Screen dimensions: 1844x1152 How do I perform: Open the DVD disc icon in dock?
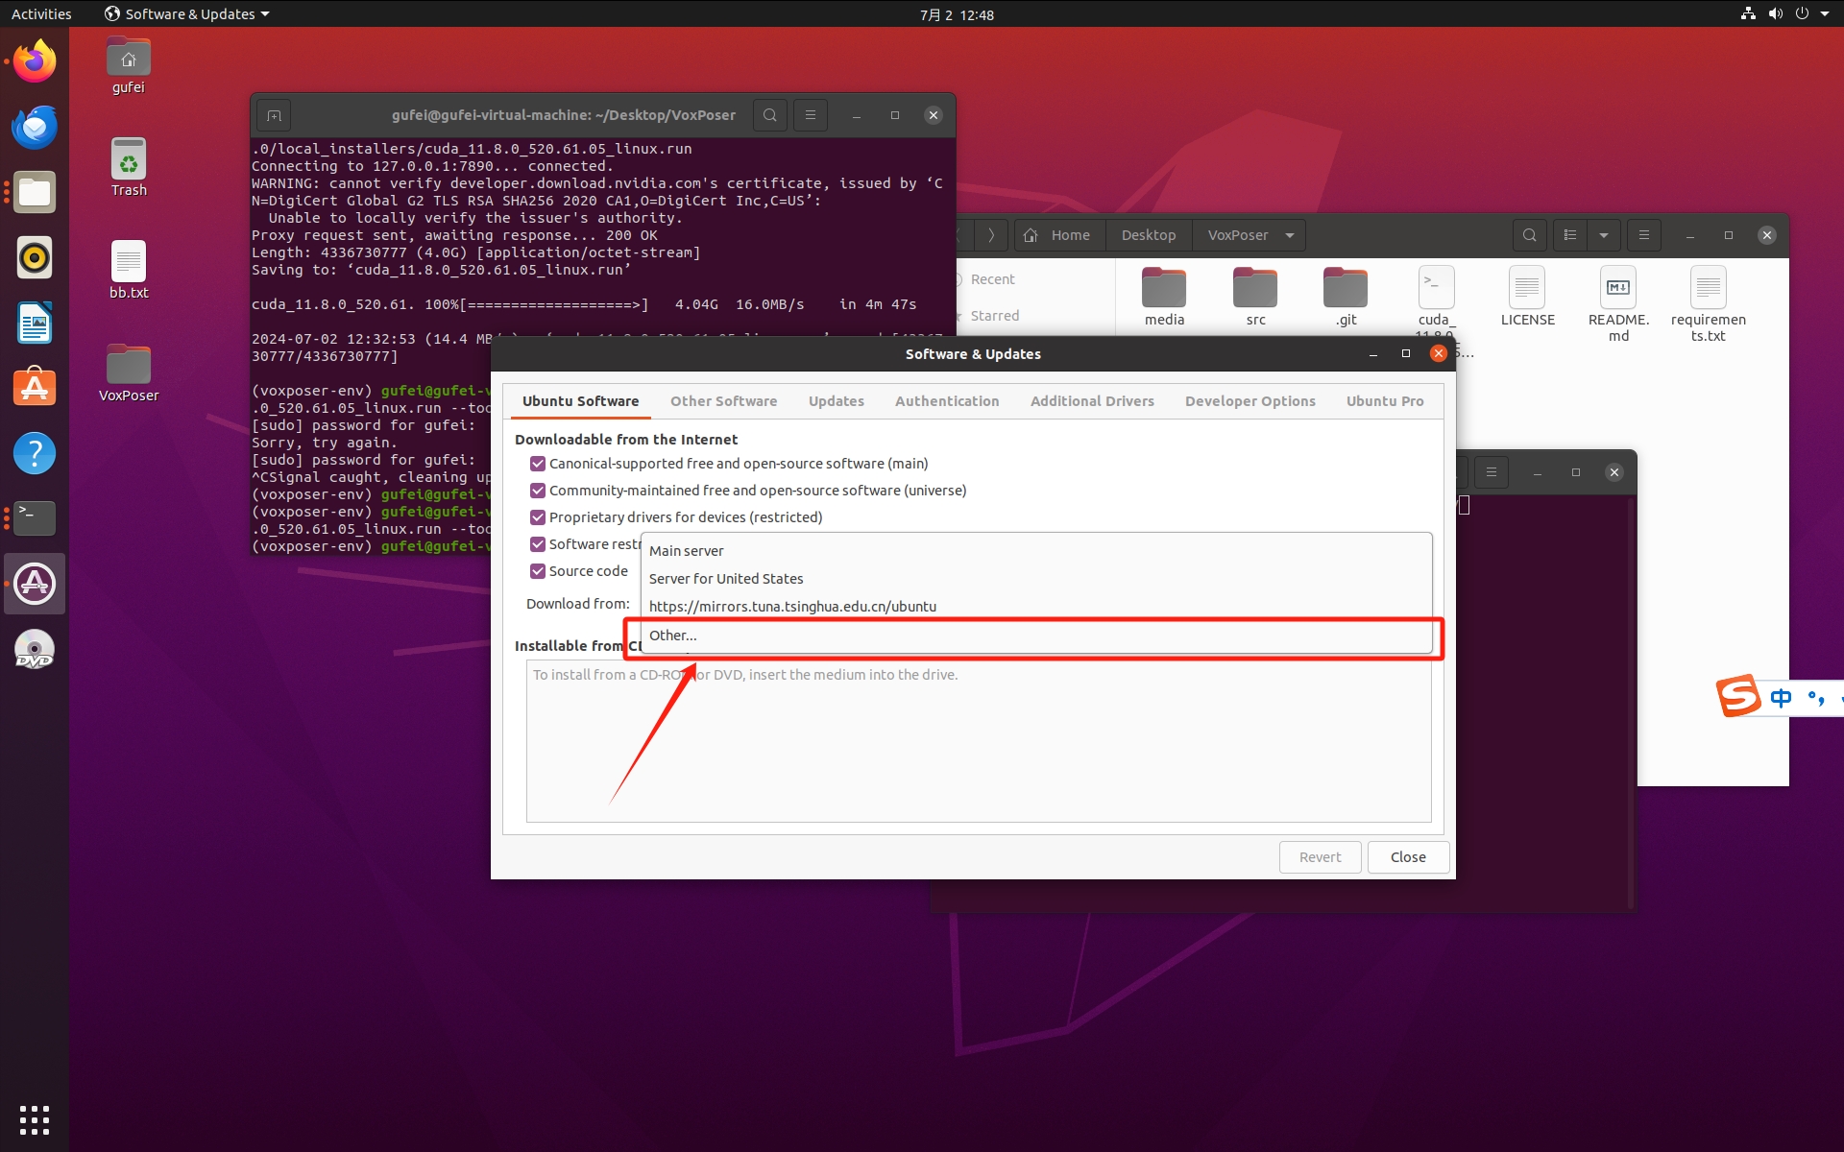(35, 649)
